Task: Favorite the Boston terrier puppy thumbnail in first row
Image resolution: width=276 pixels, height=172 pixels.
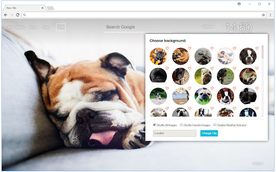Action: coord(257,48)
